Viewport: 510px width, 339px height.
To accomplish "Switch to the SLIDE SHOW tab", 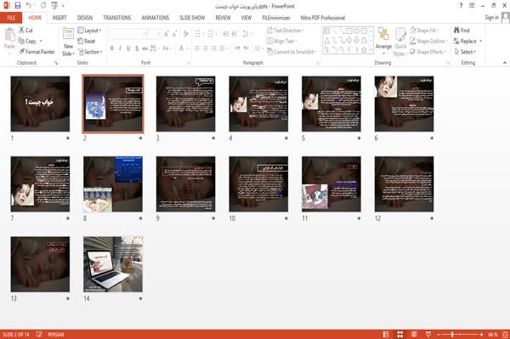I will pos(192,18).
